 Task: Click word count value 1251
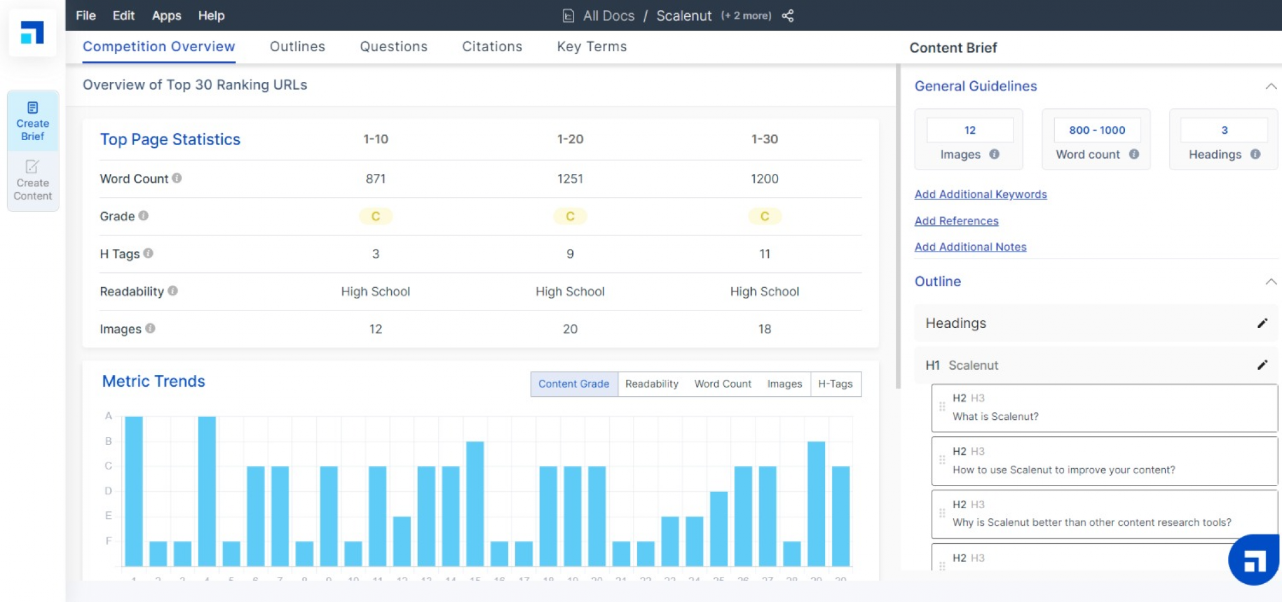pos(570,179)
